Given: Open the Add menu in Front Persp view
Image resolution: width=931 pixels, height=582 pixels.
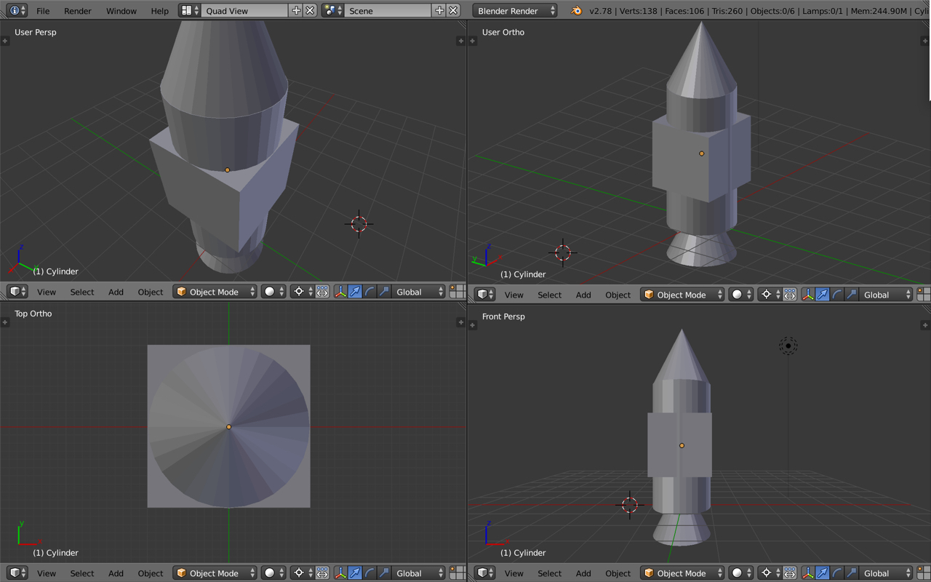Looking at the screenshot, I should click(583, 573).
